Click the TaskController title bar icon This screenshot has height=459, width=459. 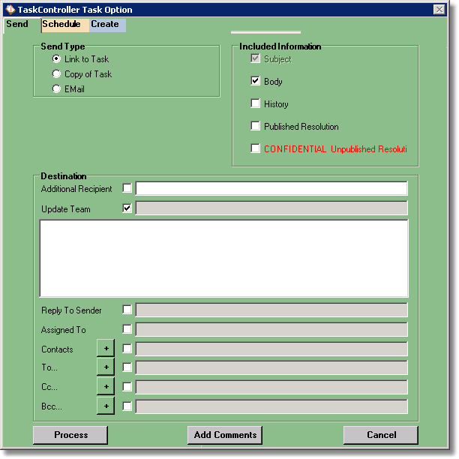10,10
